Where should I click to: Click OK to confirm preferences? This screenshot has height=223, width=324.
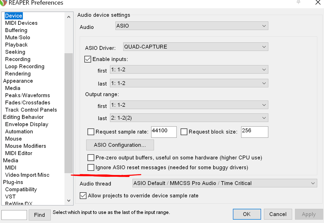click(247, 214)
